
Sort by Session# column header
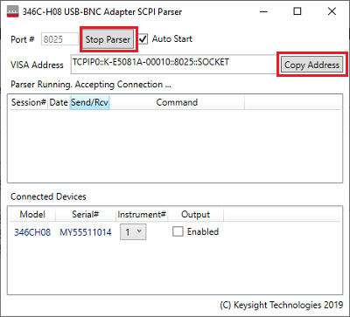[x=29, y=102]
